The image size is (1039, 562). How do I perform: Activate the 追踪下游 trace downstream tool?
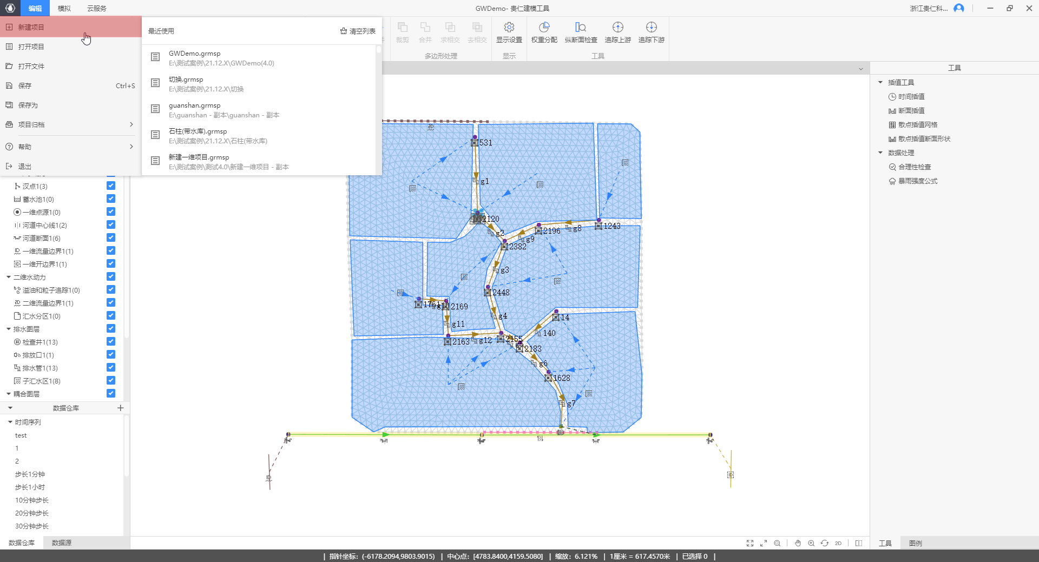click(x=651, y=32)
